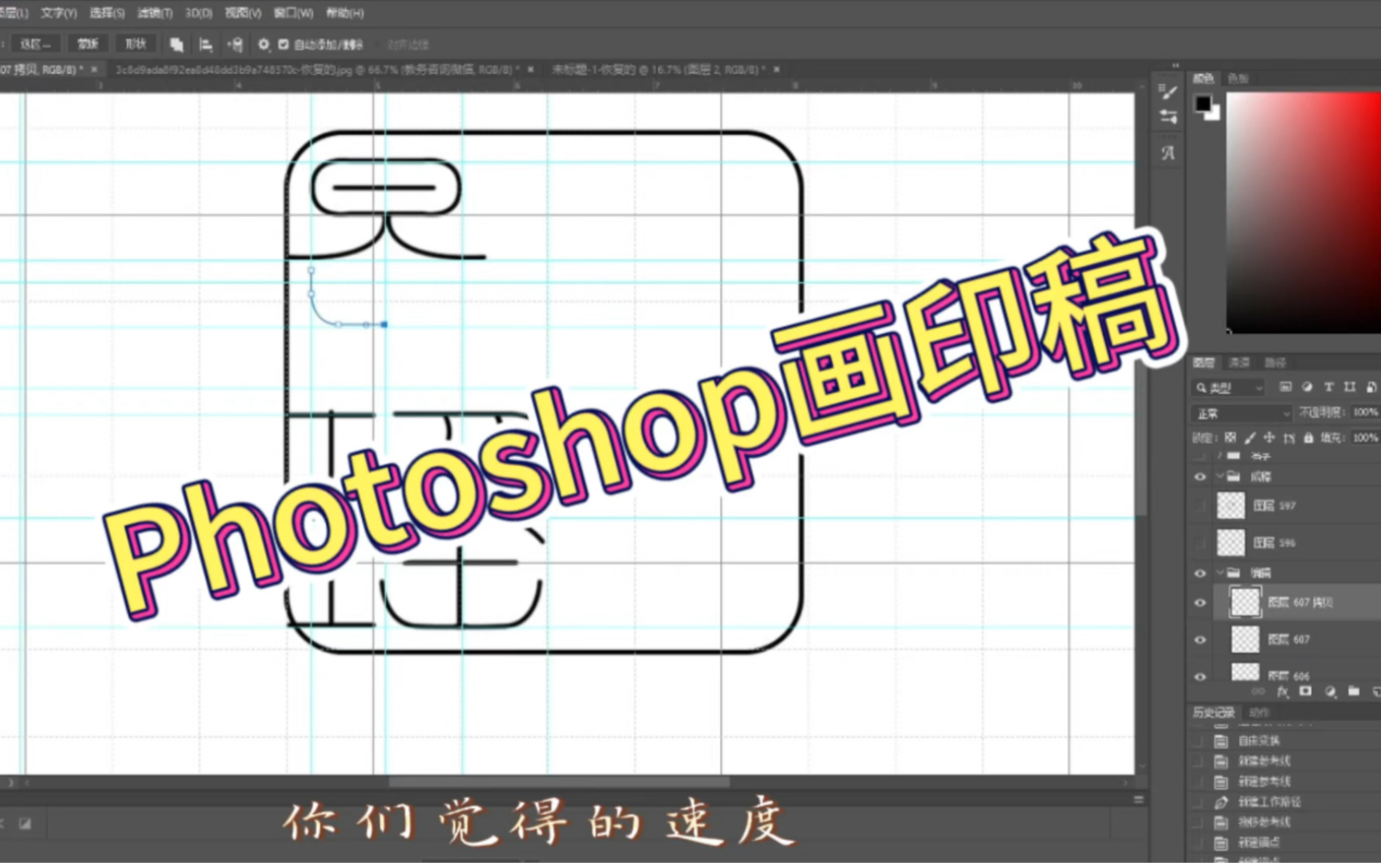Open the 3D(D) menu
Screen dimensions: 1381x863
pos(198,13)
